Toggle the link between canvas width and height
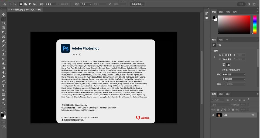The image size is (260, 138). [214, 57]
